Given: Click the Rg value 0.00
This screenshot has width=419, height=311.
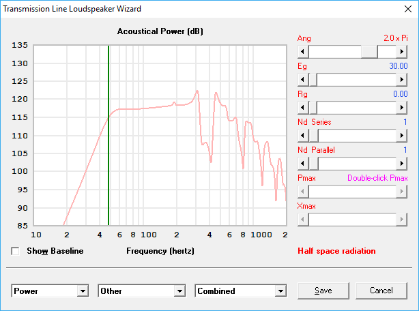Looking at the screenshot, I should pos(401,94).
